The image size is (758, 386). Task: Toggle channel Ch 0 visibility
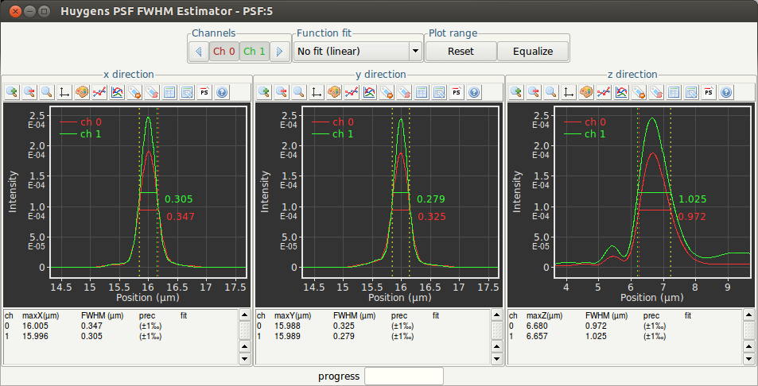pos(224,52)
